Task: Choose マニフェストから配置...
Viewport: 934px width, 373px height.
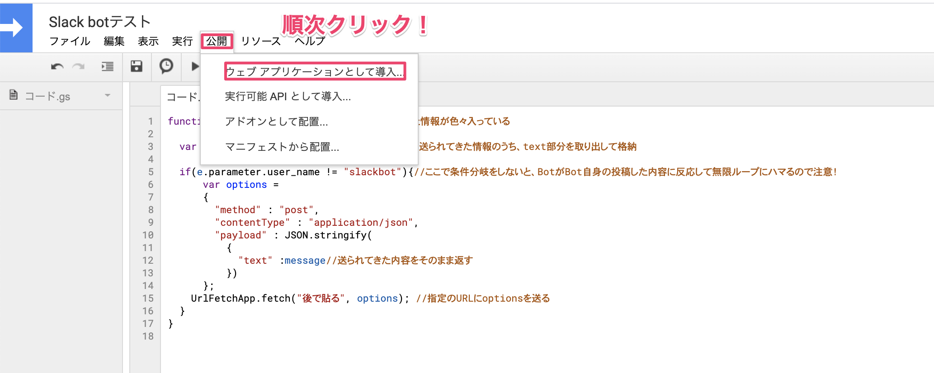Action: coord(309,147)
